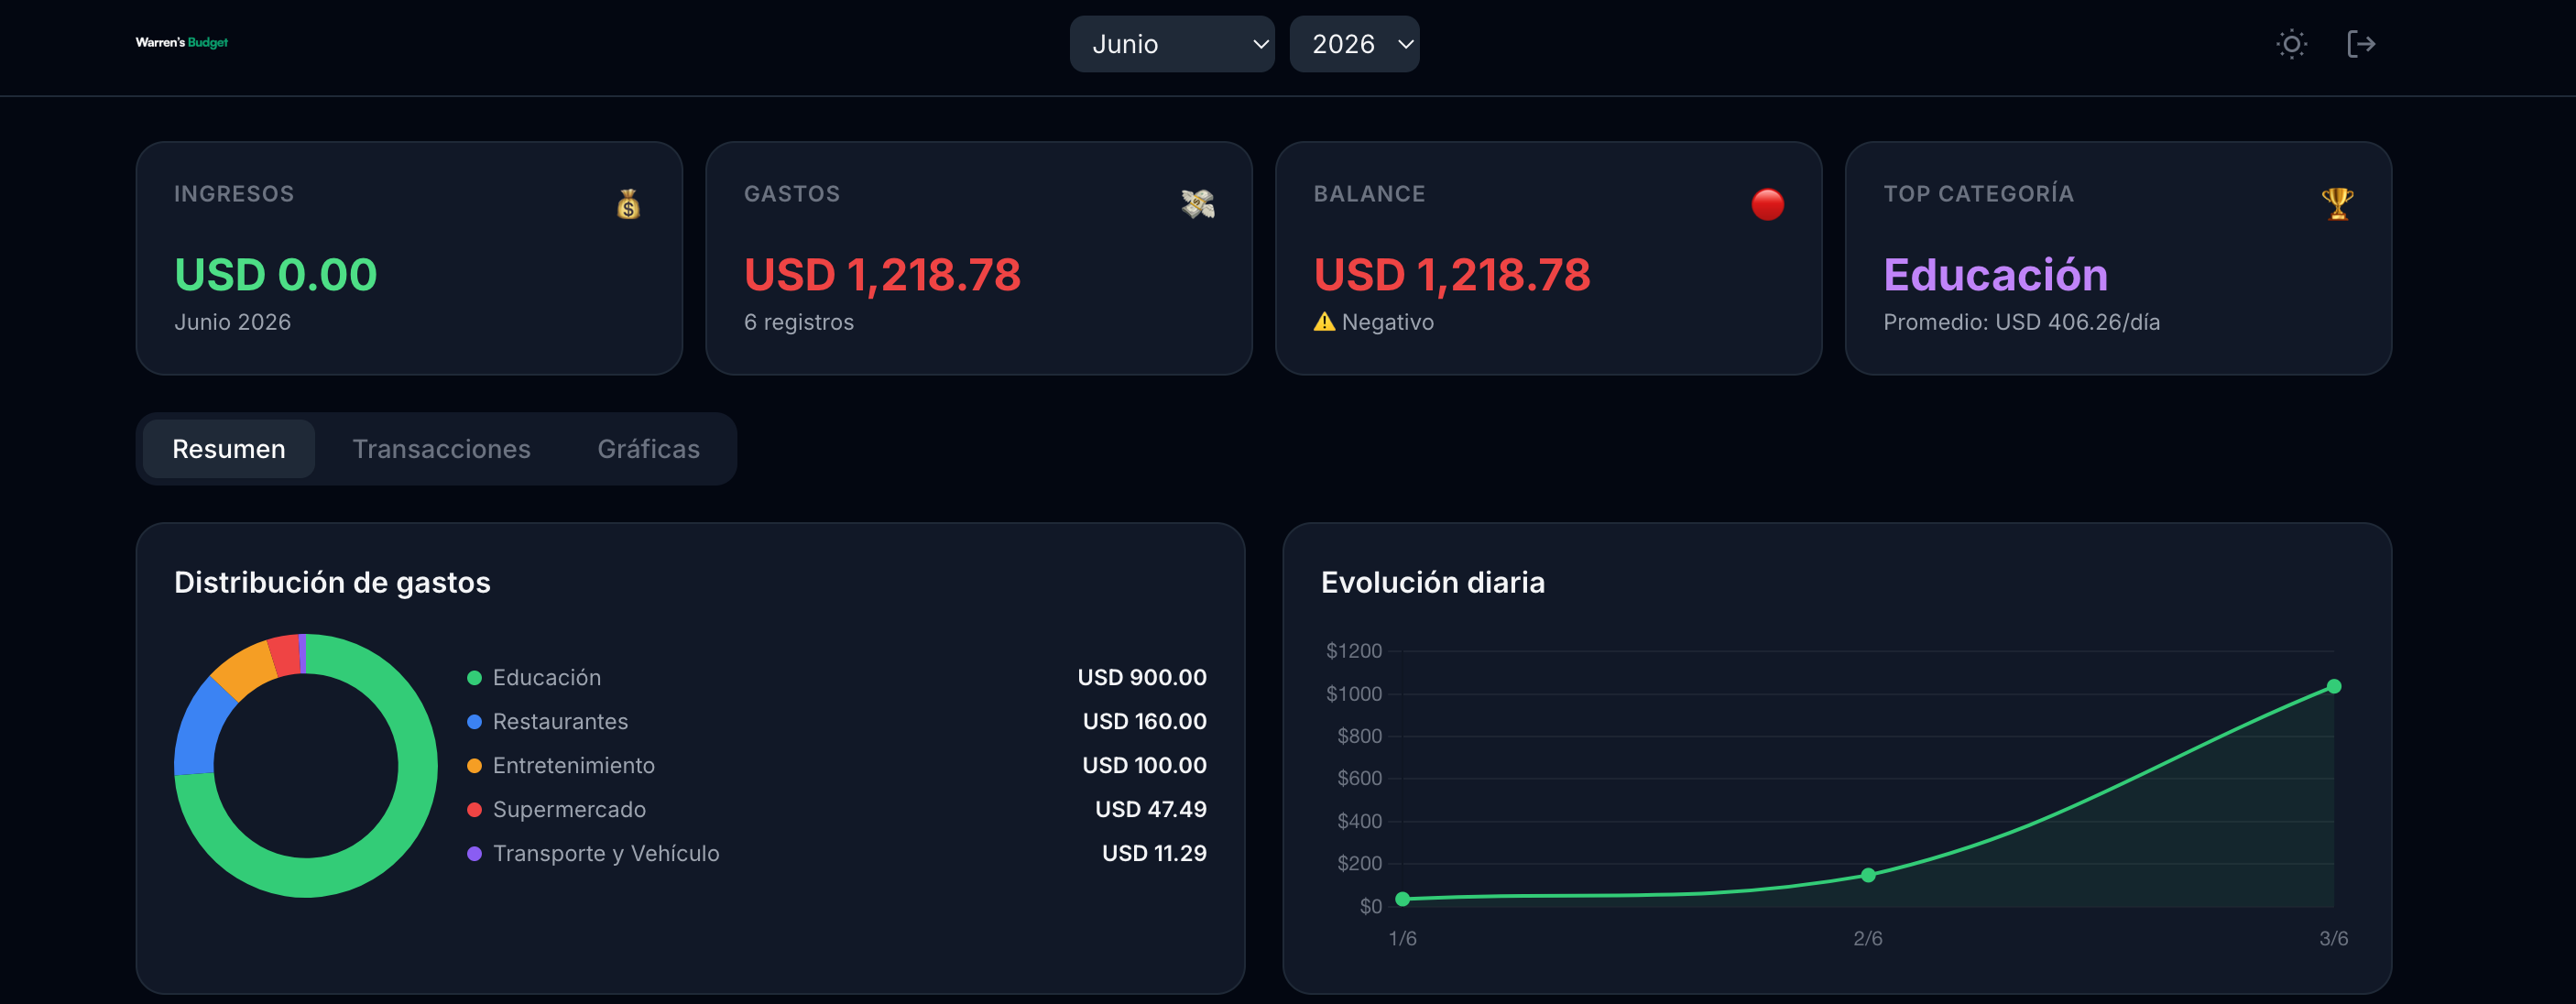
Task: Click the Restaurantes legend label
Action: coord(560,722)
